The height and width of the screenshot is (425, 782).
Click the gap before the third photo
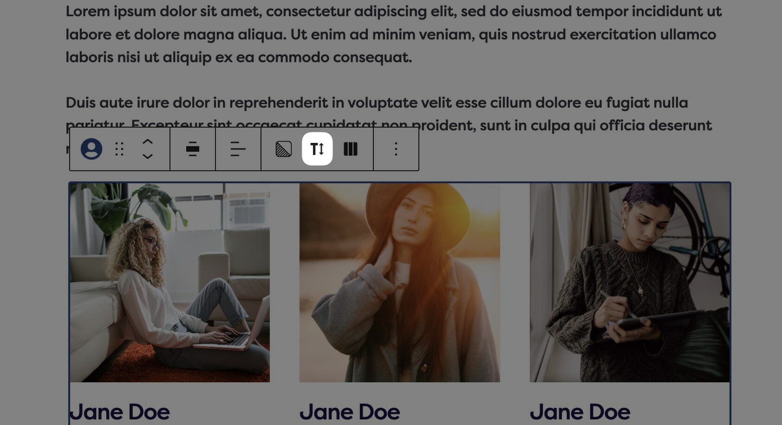515,283
